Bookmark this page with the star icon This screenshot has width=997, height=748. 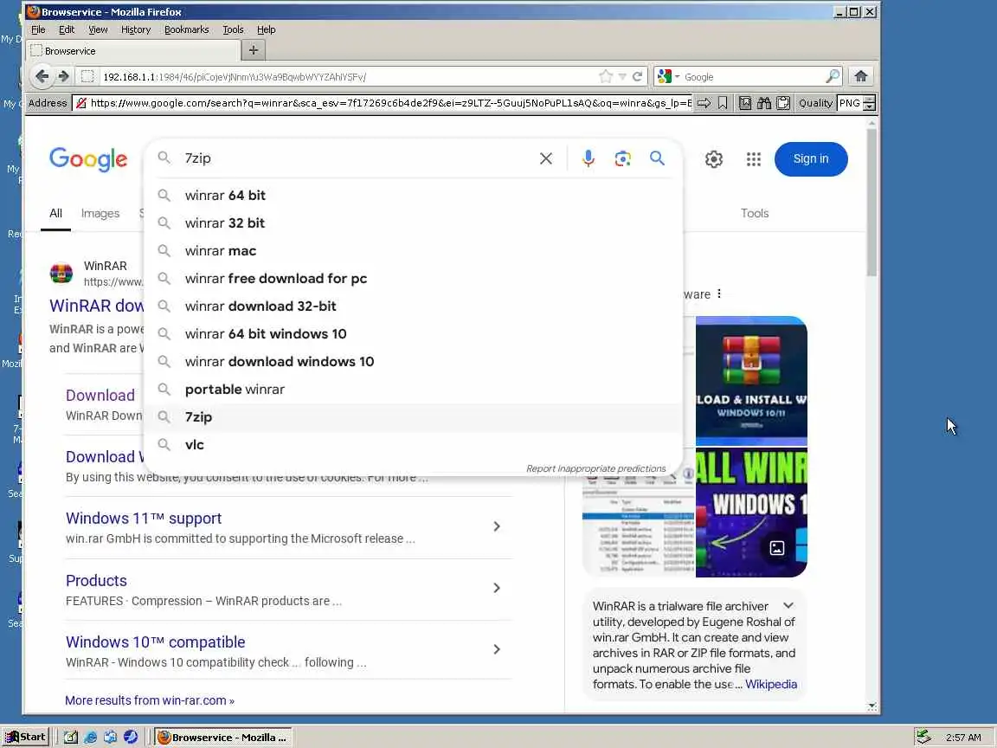tap(605, 76)
